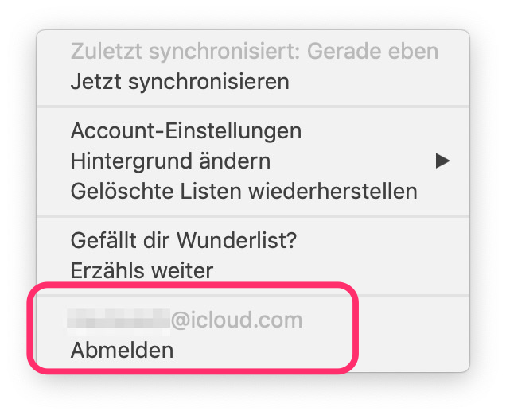Choose "Gelöschte Listen wiederherstellen"
Image resolution: width=506 pixels, height=415 pixels.
click(243, 192)
